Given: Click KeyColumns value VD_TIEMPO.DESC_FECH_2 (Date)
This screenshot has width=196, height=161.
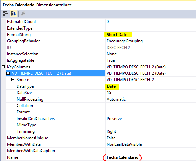Looking at the screenshot, I should (x=136, y=67).
